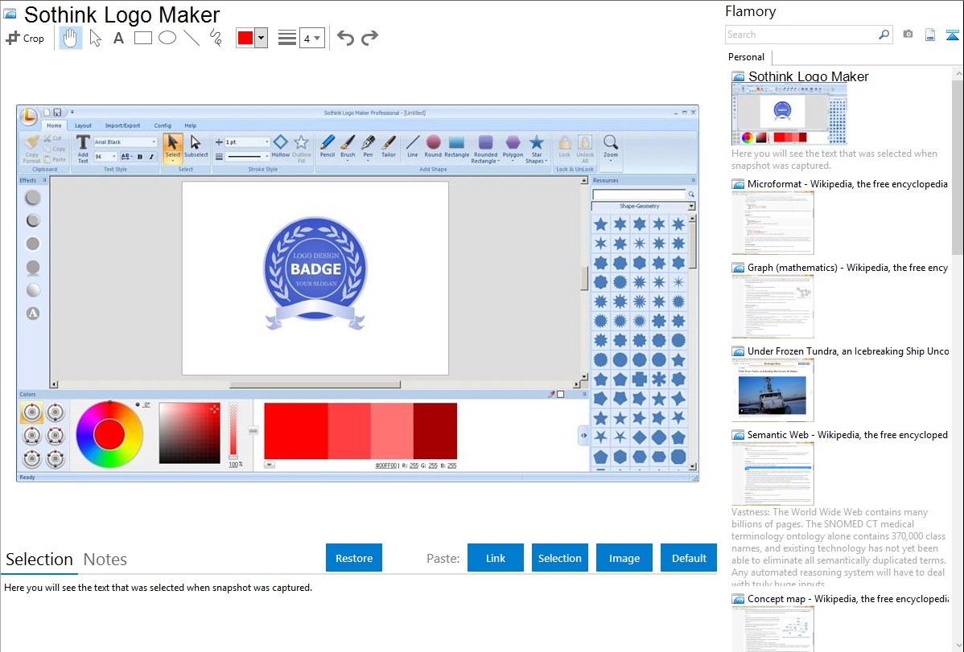
Task: Select the Brush tool
Action: 348,147
